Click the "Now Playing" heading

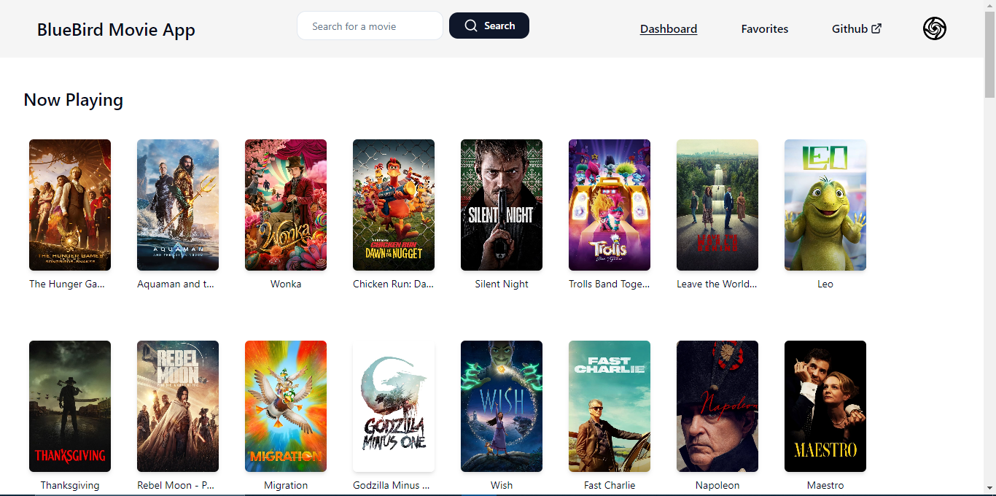pos(74,100)
